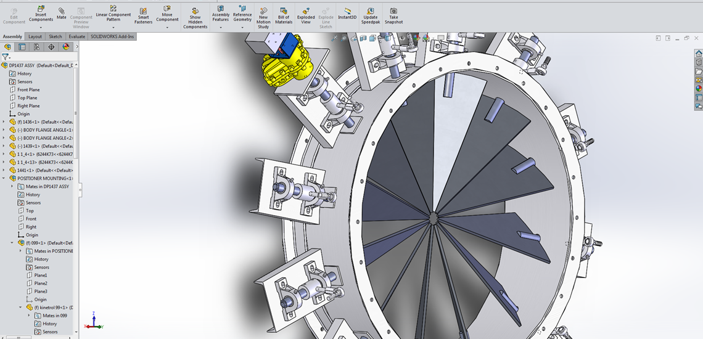Click the Insert Components tool
Viewport: 703px width, 339px height.
coord(41,14)
